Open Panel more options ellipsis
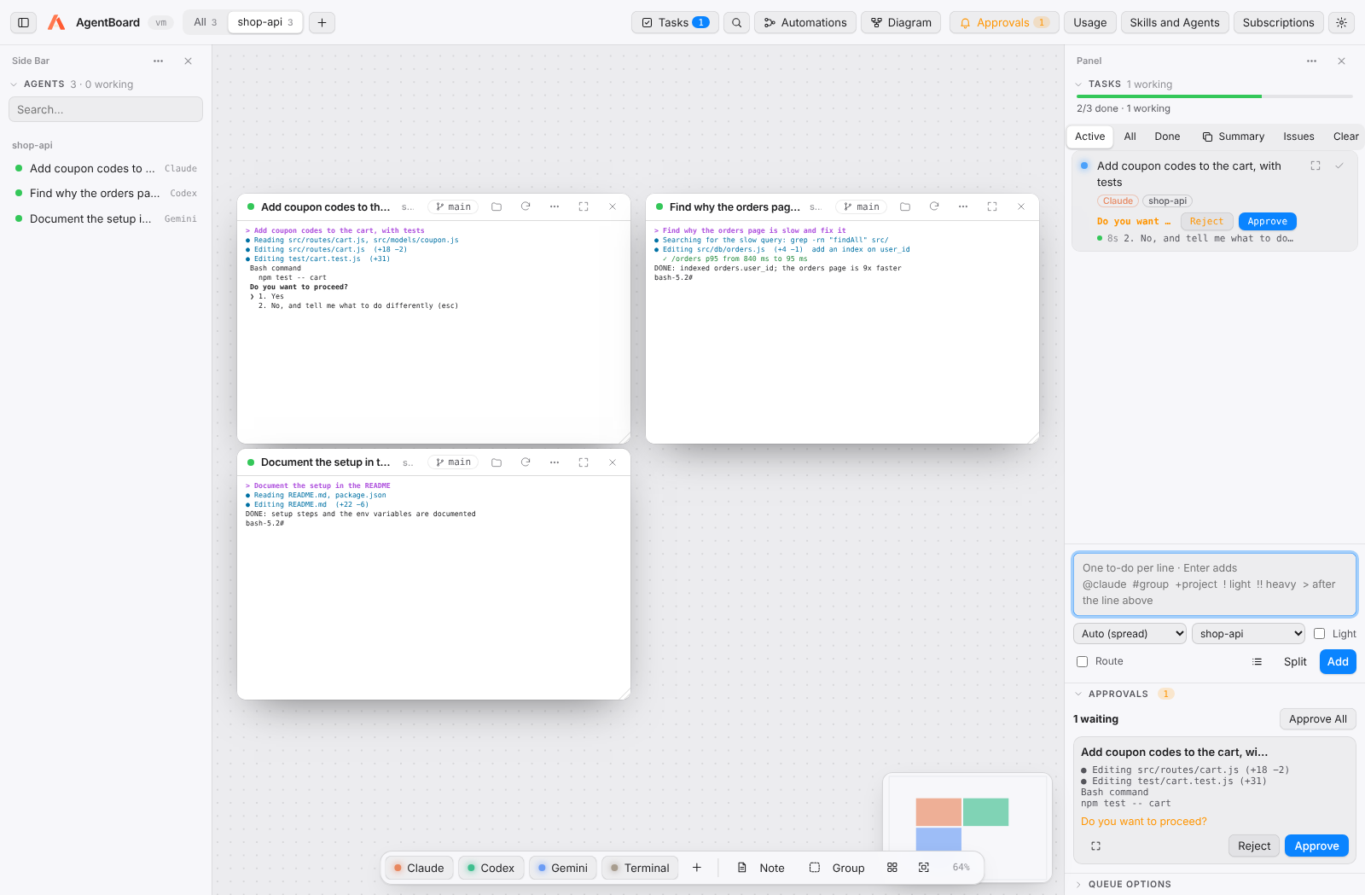Viewport: 1365px width, 895px height. point(1311,61)
